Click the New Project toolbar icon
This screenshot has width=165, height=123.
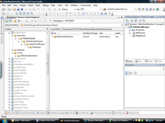pyautogui.click(x=3, y=9)
